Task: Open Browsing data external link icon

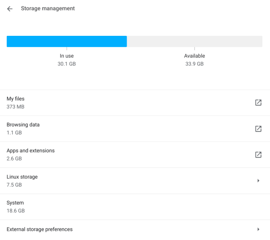Action: tap(258, 129)
